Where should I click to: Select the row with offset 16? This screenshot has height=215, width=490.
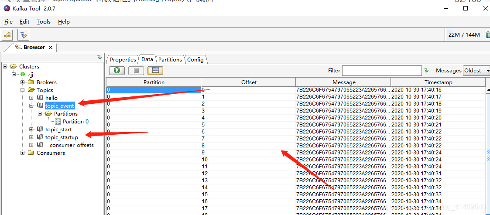coord(296,201)
